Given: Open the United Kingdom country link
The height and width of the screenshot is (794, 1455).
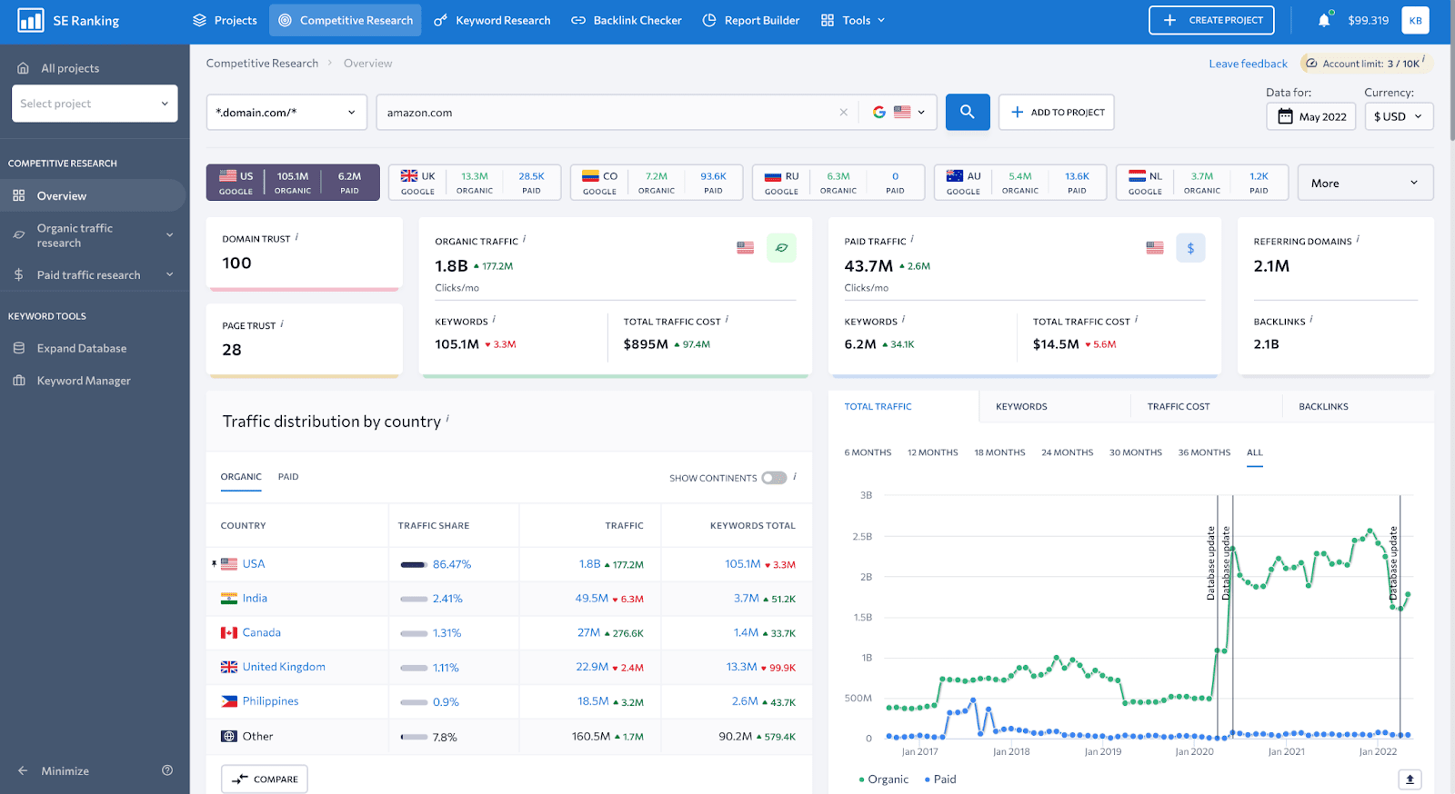Looking at the screenshot, I should (x=284, y=667).
